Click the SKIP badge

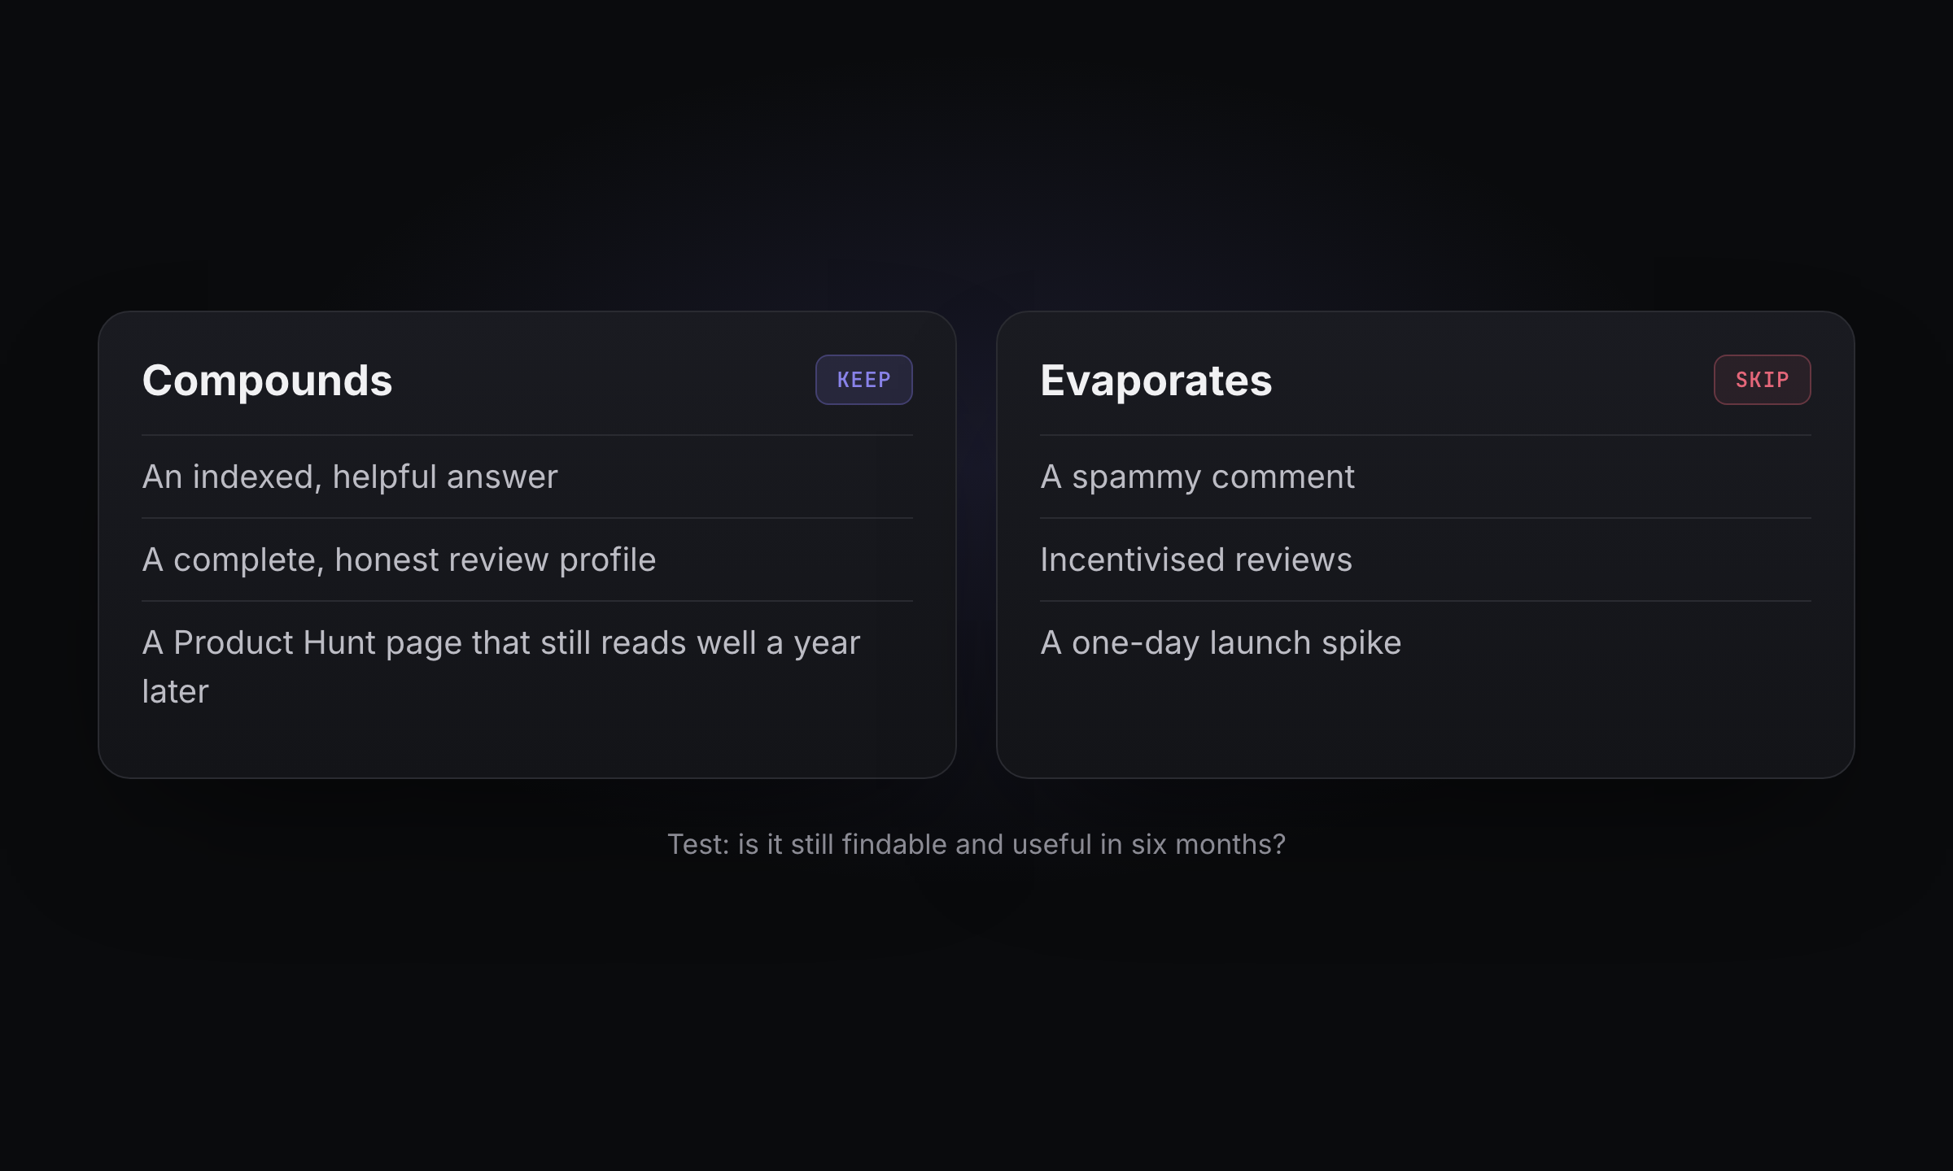pos(1762,380)
